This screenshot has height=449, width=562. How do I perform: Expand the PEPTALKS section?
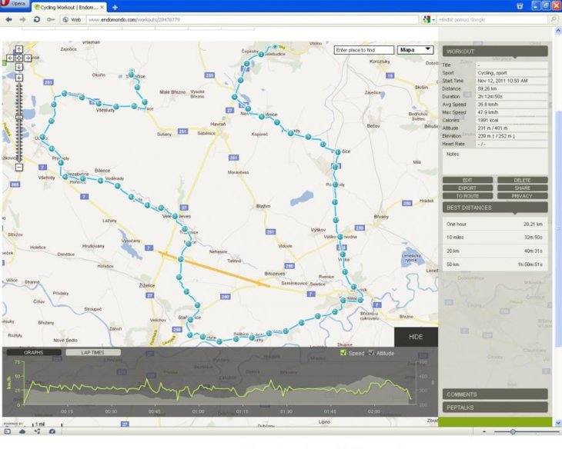495,407
